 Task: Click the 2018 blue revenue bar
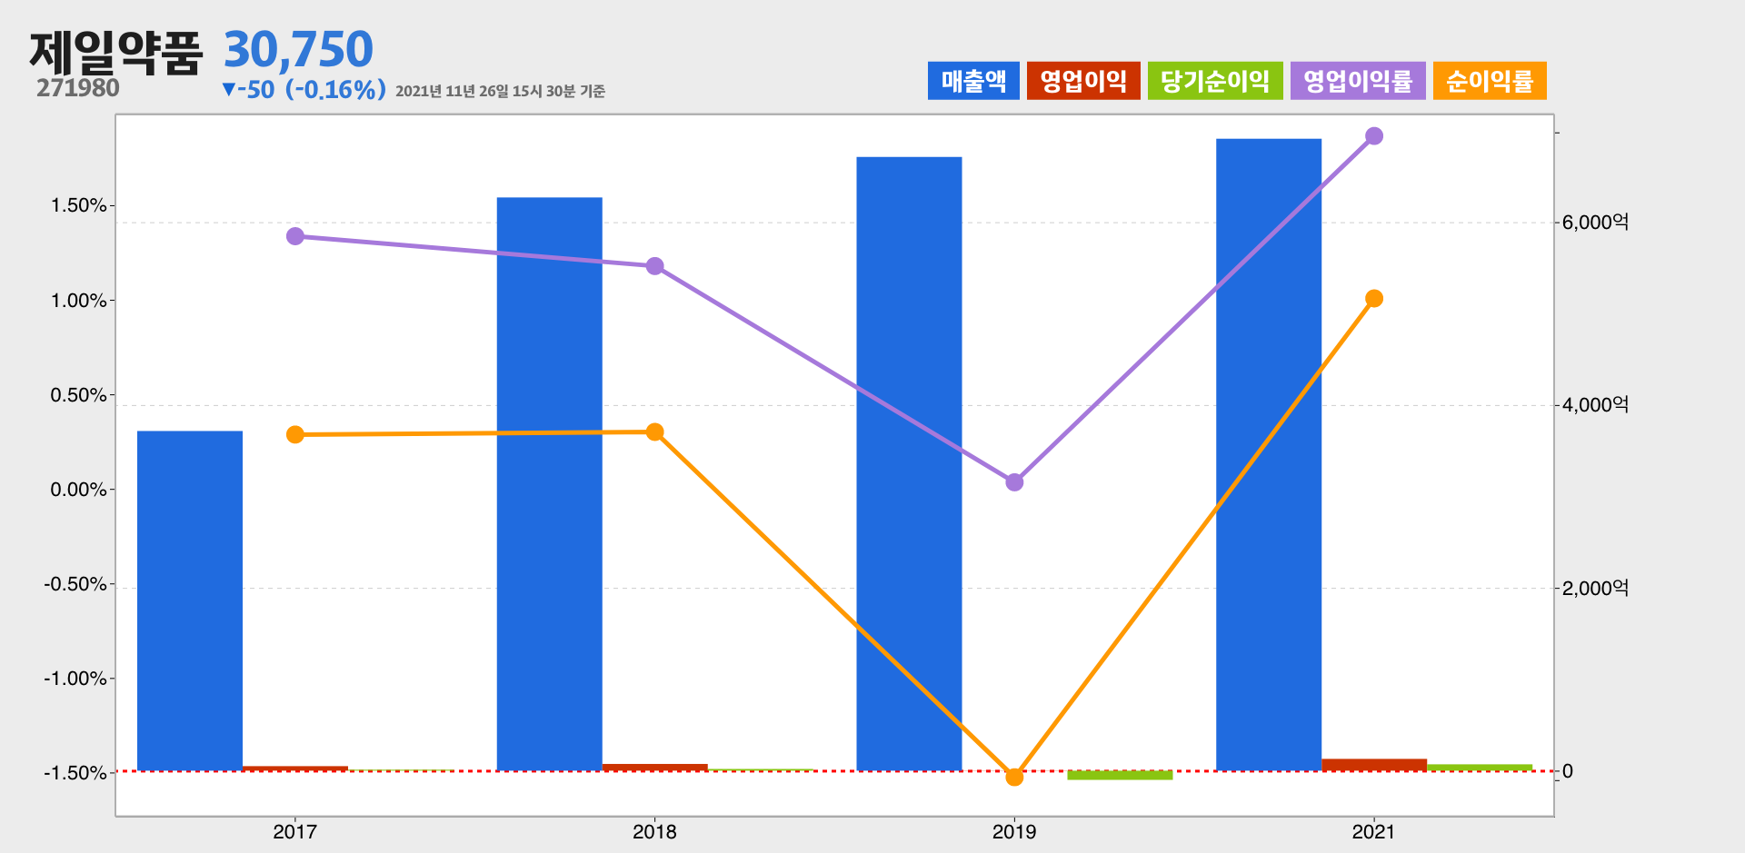550,484
